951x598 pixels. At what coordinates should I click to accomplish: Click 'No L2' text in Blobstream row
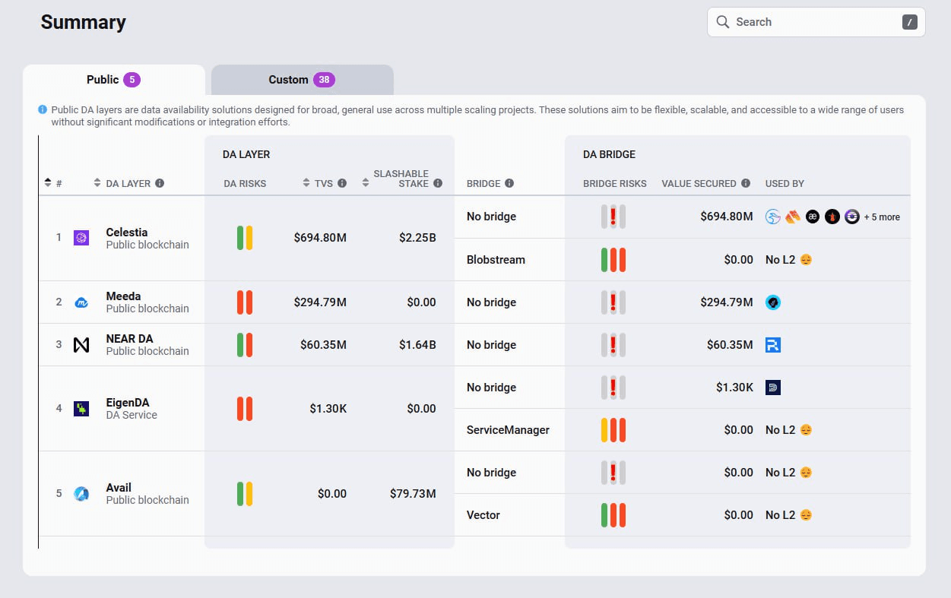tap(780, 259)
